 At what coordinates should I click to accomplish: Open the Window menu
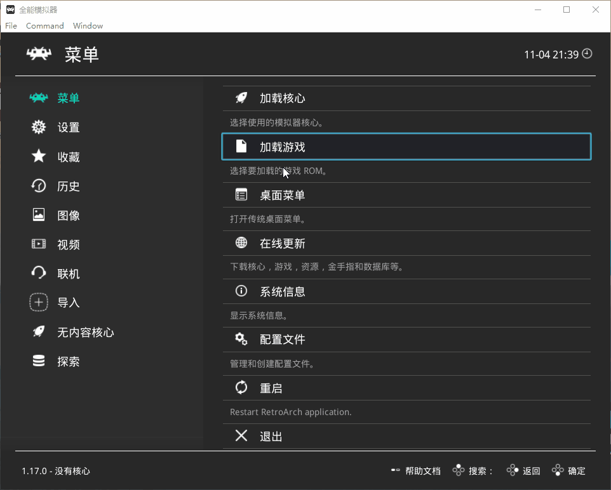88,25
